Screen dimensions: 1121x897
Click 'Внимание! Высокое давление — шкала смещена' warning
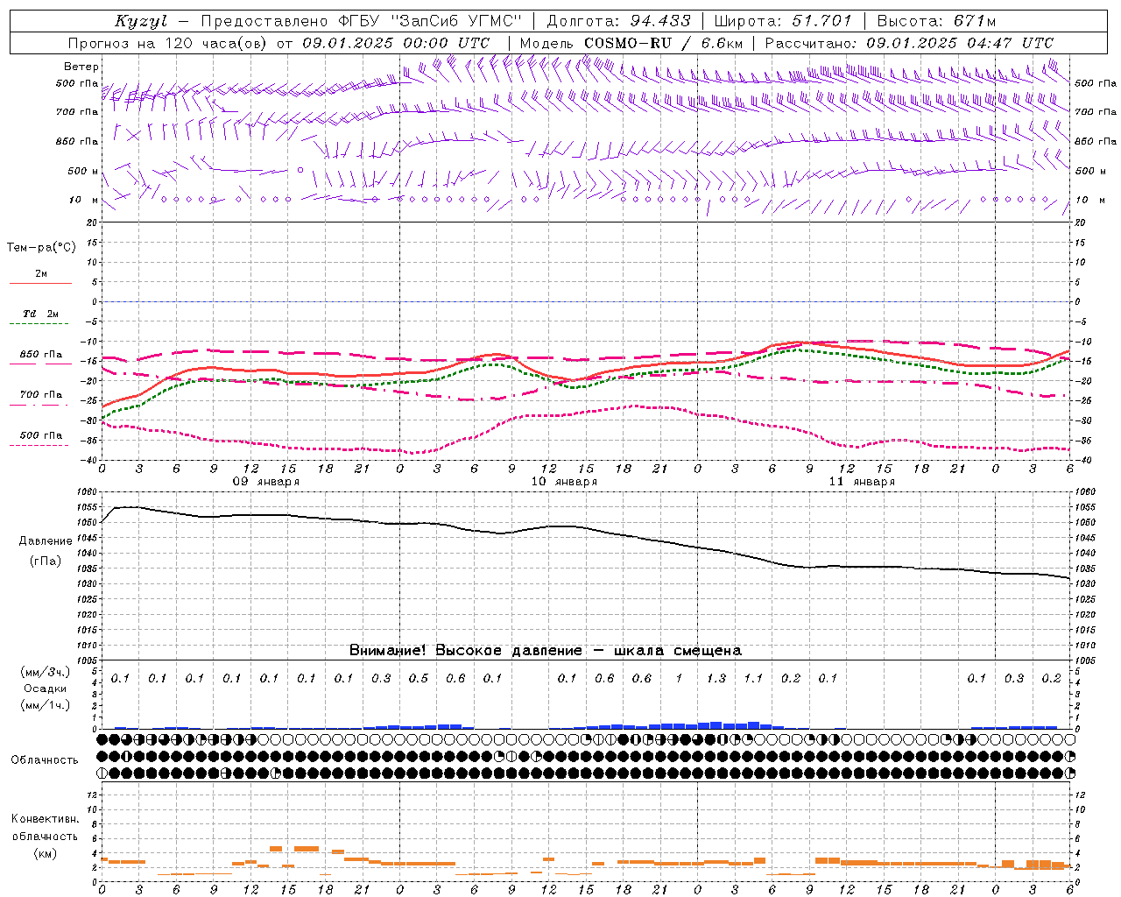click(x=546, y=650)
